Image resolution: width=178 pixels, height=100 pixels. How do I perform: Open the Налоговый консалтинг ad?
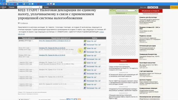[147, 63]
